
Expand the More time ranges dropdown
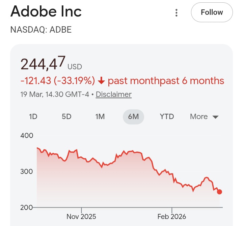coord(204,117)
